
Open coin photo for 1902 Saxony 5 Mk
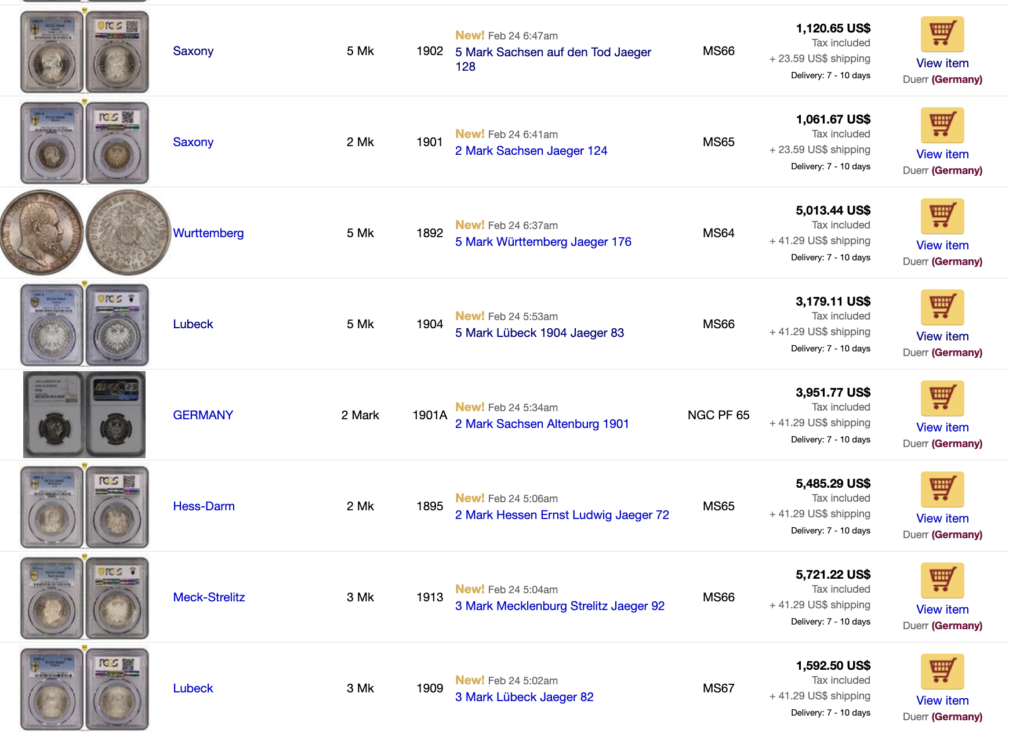click(x=85, y=51)
